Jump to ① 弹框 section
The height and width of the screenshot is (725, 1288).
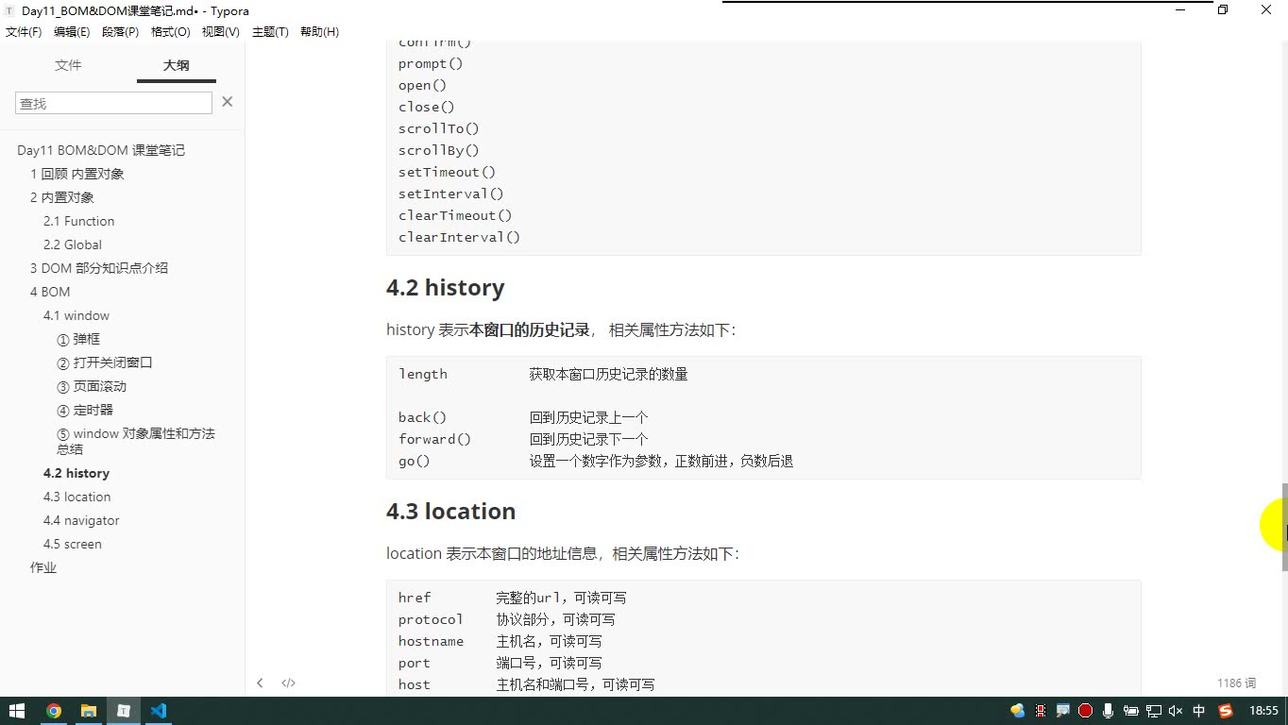78,339
